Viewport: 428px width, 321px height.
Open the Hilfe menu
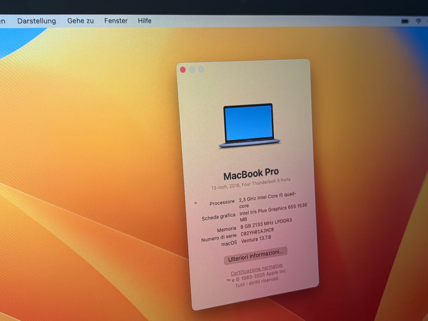145,21
